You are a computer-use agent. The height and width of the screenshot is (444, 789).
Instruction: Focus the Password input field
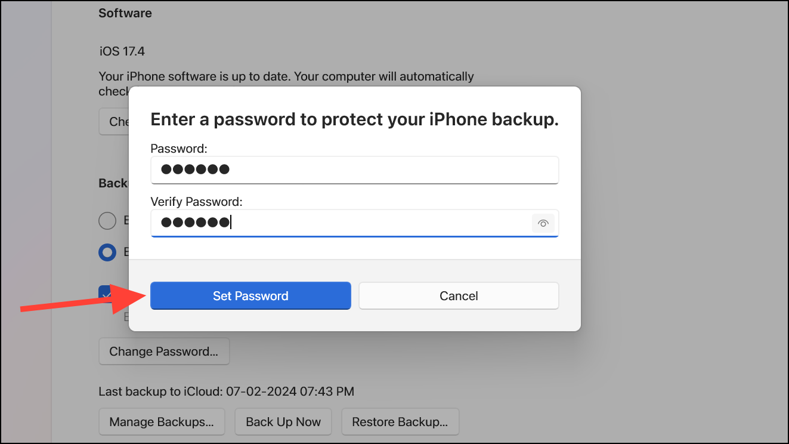[x=354, y=169]
